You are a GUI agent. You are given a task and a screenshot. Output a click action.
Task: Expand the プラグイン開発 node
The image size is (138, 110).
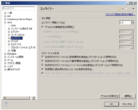[5, 63]
